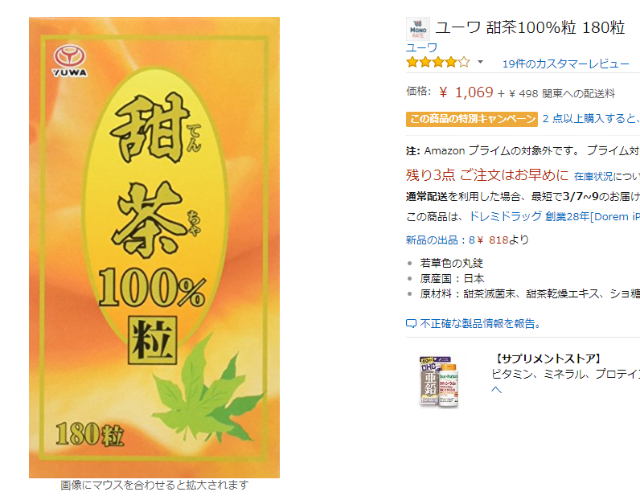Click the この商品の特別キャンペーン badge

472,119
